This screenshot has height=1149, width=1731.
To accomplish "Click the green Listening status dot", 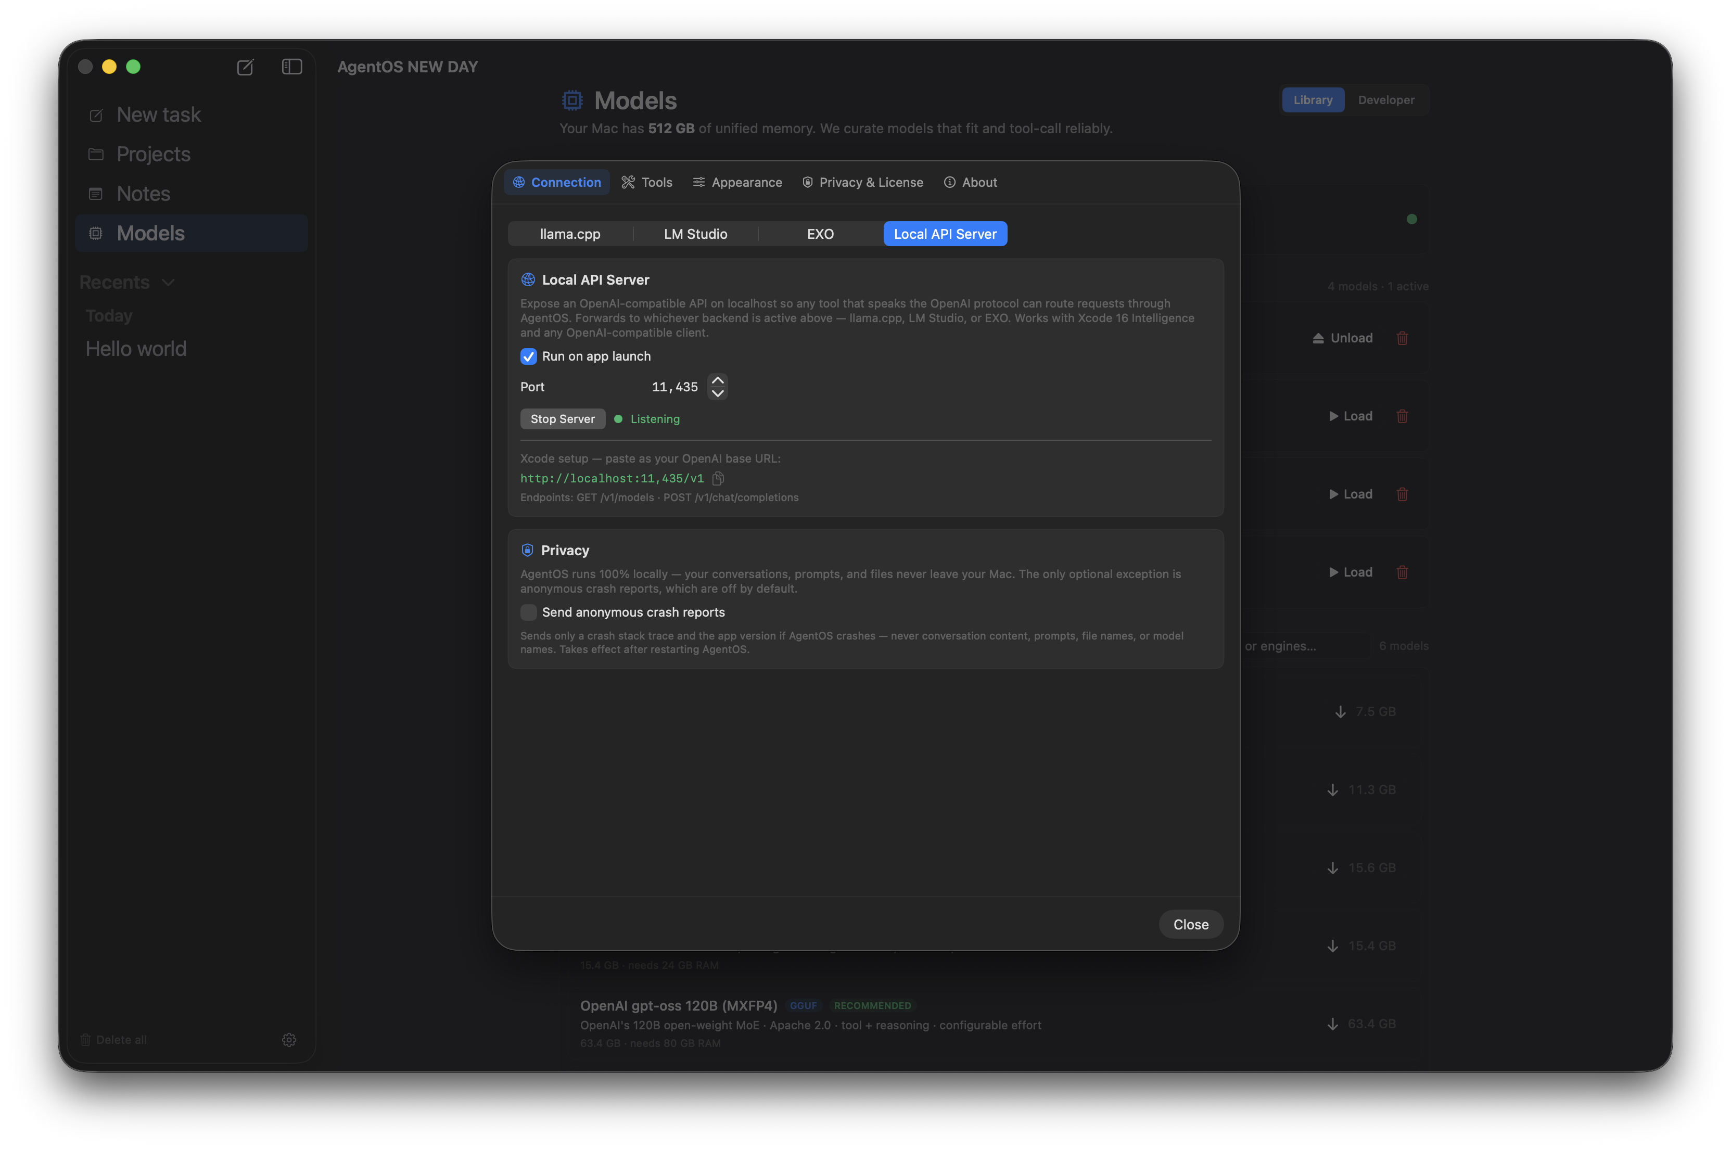I will (x=618, y=419).
